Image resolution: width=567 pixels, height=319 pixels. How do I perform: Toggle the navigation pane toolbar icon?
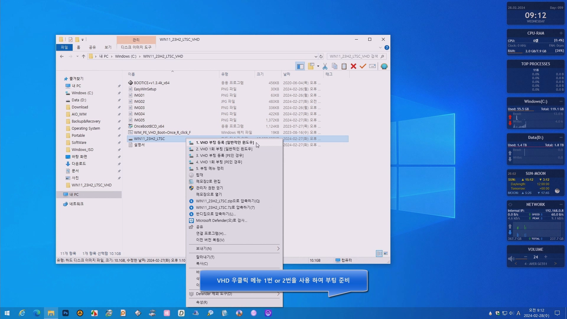coord(300,66)
